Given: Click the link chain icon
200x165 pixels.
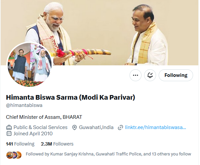Looking at the screenshot, I should point(120,127).
